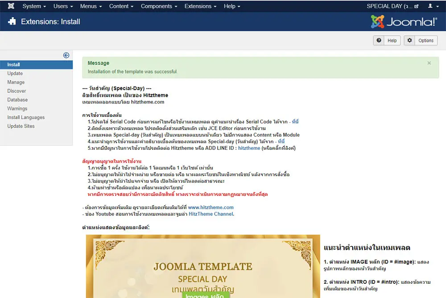Image resolution: width=446 pixels, height=298 pixels.
Task: Open Discover in the sidebar
Action: tap(17, 91)
